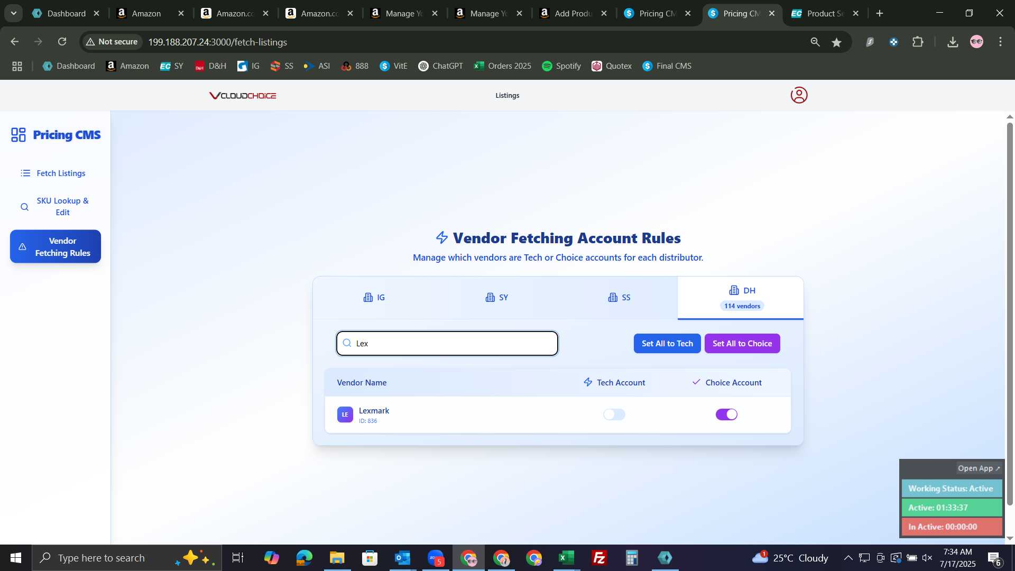
Task: Click the page vertical scrollbar
Action: (1010, 315)
